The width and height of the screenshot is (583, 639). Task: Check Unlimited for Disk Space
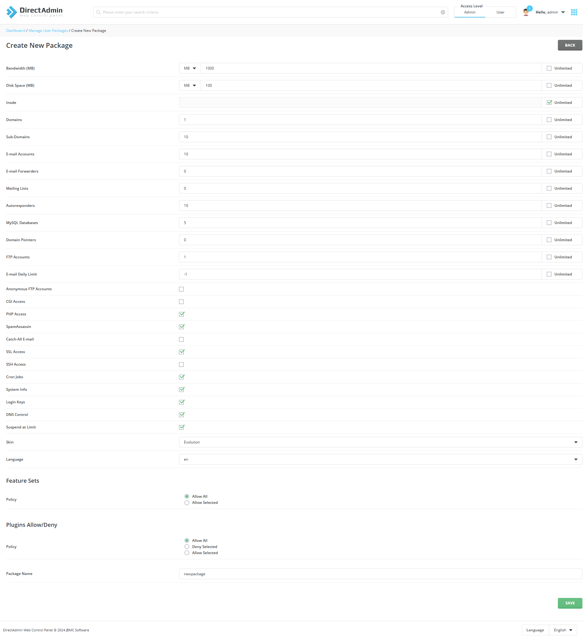click(549, 85)
